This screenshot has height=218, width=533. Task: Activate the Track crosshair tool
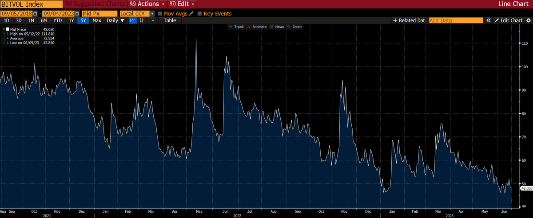[236, 27]
